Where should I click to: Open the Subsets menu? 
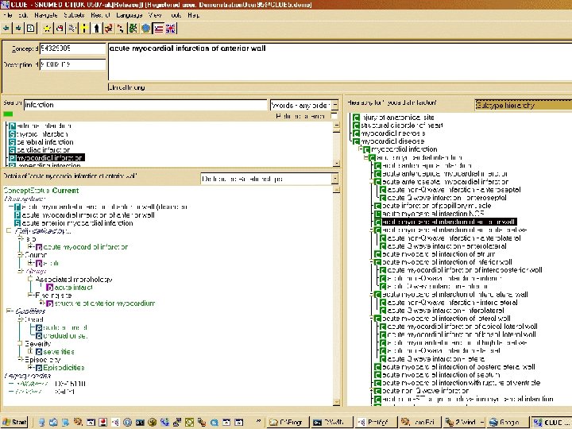[76, 15]
